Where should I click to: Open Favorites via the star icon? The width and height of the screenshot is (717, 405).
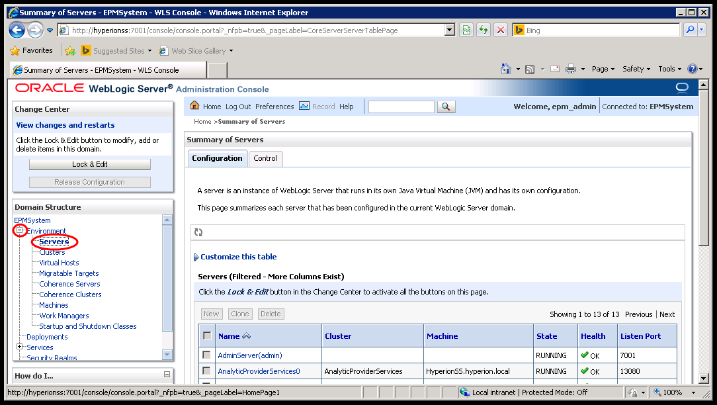pyautogui.click(x=15, y=51)
